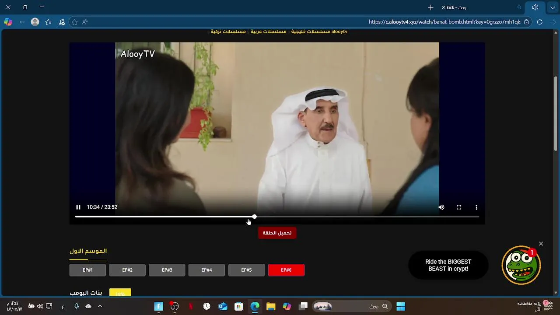This screenshot has width=560, height=315.
Task: Go forward with the arrow button
Action: (553, 22)
